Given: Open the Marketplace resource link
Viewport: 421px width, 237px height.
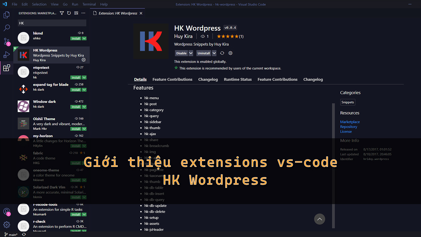Looking at the screenshot, I should [350, 122].
